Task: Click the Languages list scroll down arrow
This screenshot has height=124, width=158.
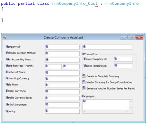Action: 130,108
